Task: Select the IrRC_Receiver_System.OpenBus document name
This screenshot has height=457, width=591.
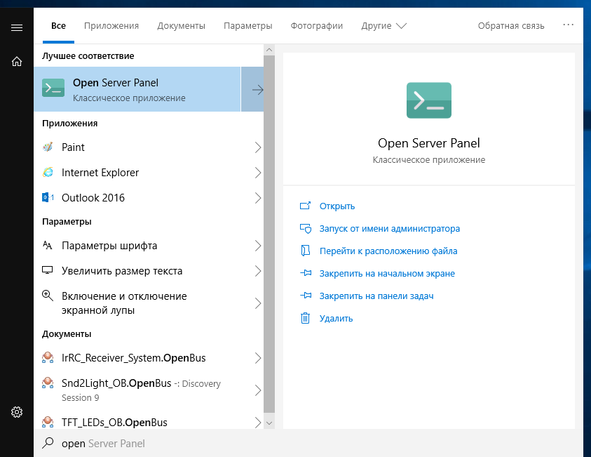Action: click(x=134, y=358)
